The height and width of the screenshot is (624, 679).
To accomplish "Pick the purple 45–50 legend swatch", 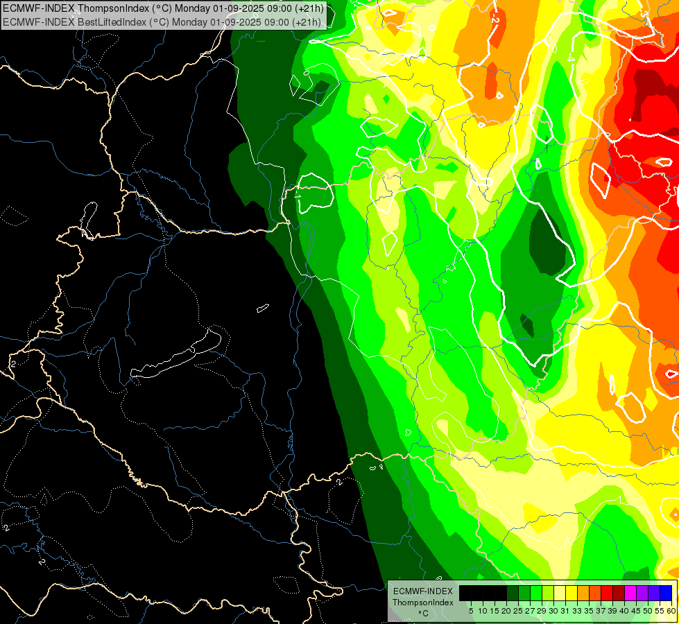I will pyautogui.click(x=642, y=593).
